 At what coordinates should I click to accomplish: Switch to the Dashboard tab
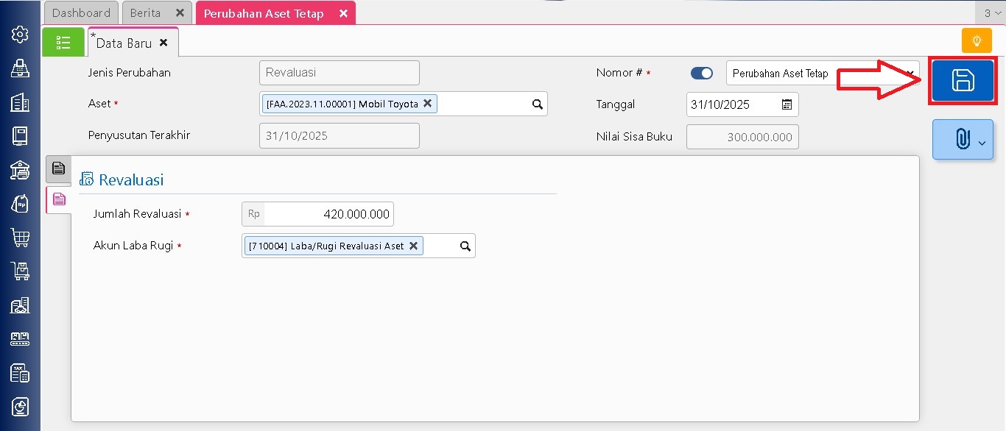pyautogui.click(x=81, y=13)
